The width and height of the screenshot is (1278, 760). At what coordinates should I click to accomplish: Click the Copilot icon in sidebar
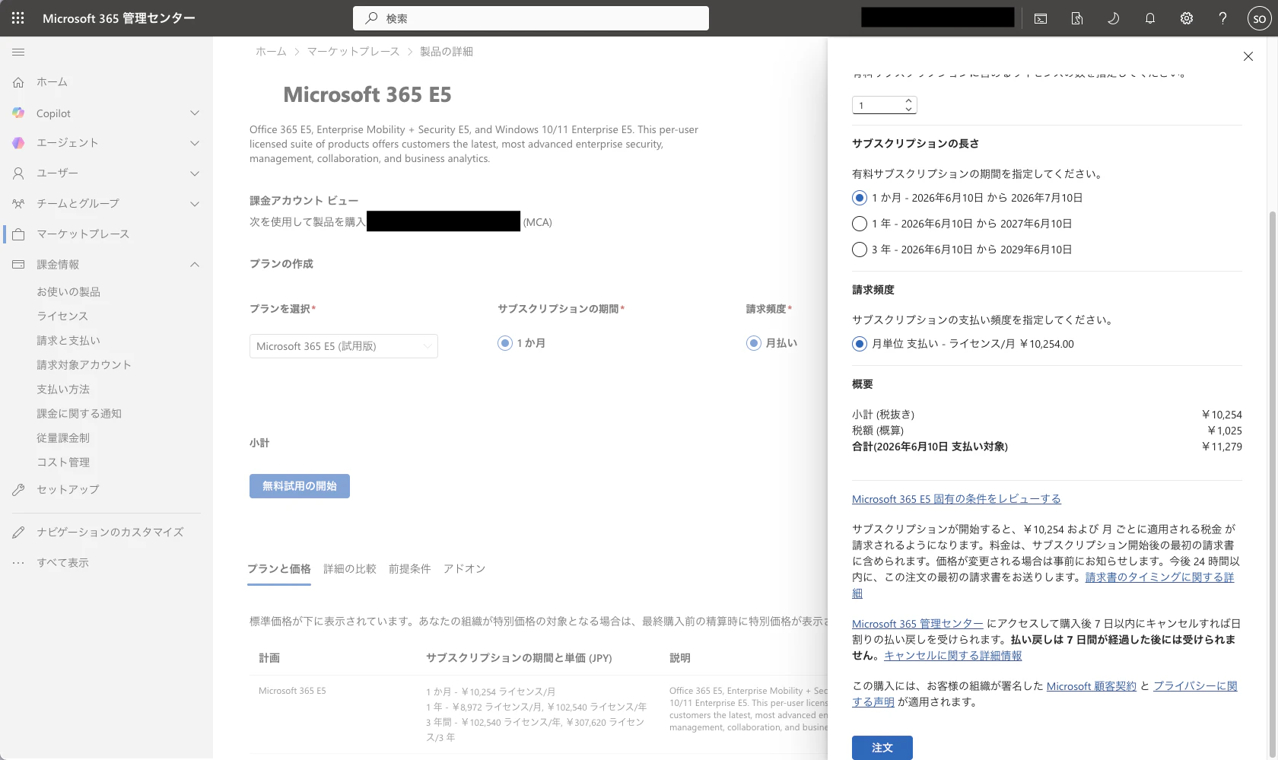coord(18,113)
